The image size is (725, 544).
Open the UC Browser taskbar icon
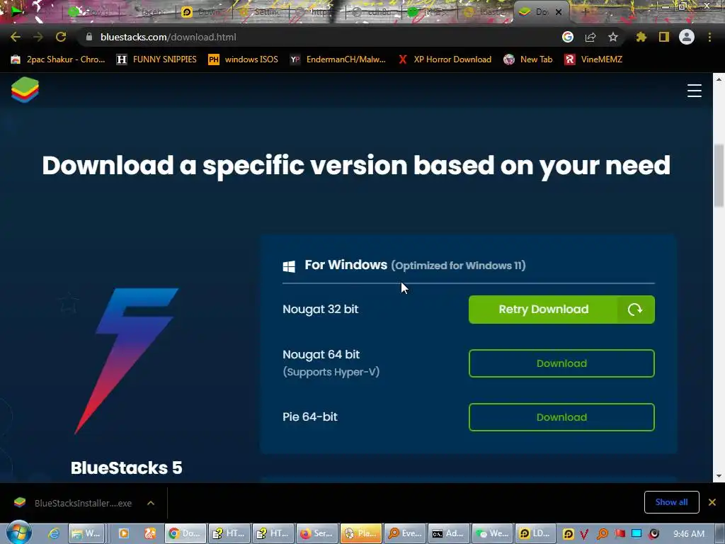pyautogui.click(x=150, y=533)
